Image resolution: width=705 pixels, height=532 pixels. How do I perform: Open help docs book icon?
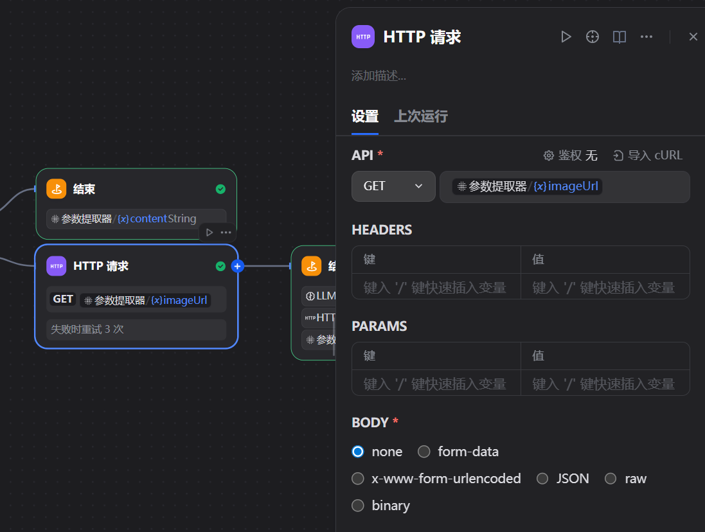coord(620,37)
